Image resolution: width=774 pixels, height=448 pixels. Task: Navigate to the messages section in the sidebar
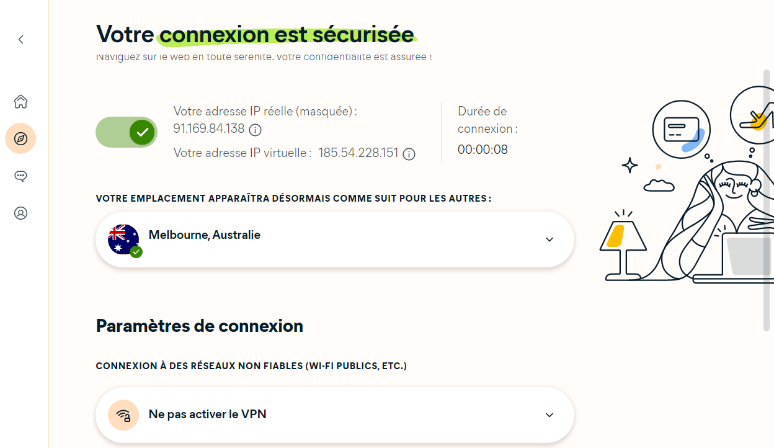tap(20, 176)
